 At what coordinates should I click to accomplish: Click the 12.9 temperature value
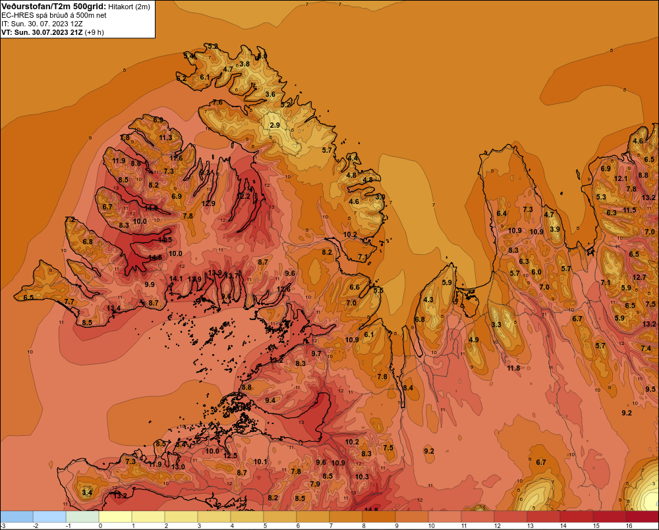click(x=208, y=203)
